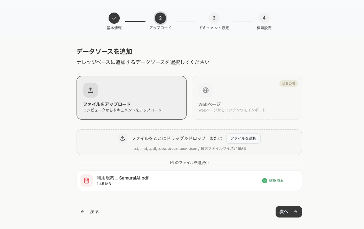Click the 近日公開 badge on Webページ card
364x229 pixels.
coord(288,83)
